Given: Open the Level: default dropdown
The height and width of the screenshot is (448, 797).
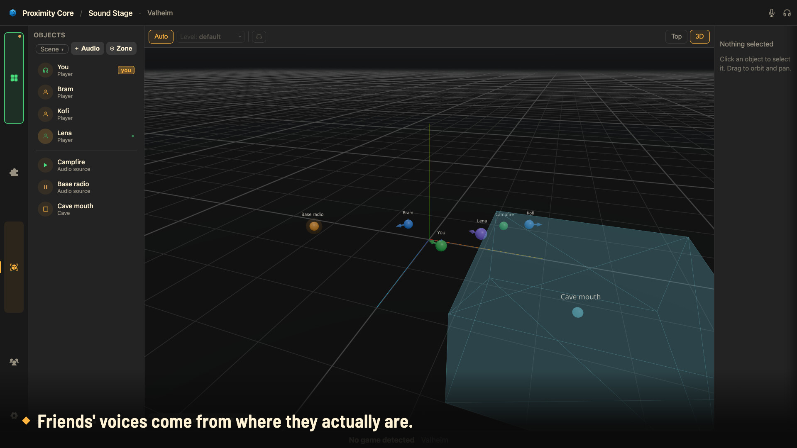Looking at the screenshot, I should [210, 37].
